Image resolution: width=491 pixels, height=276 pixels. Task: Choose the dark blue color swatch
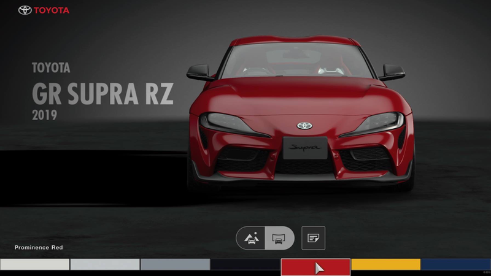[x=456, y=264]
